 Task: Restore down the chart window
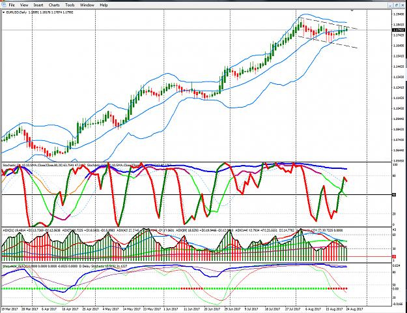(x=397, y=5)
